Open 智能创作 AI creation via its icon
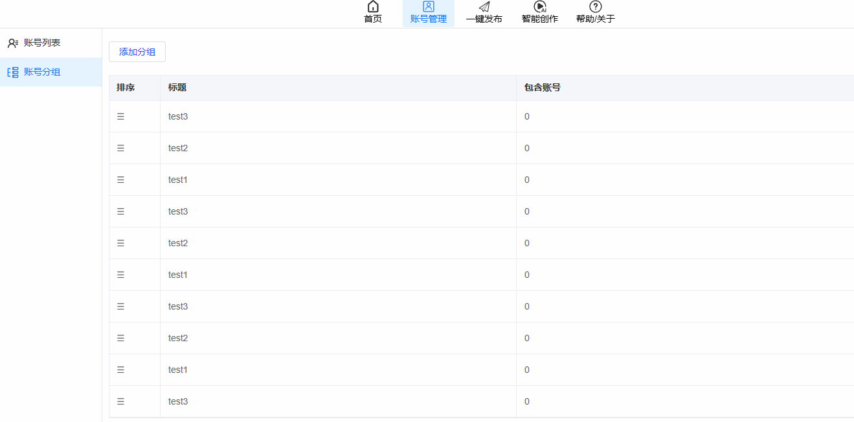The image size is (854, 422). (539, 7)
